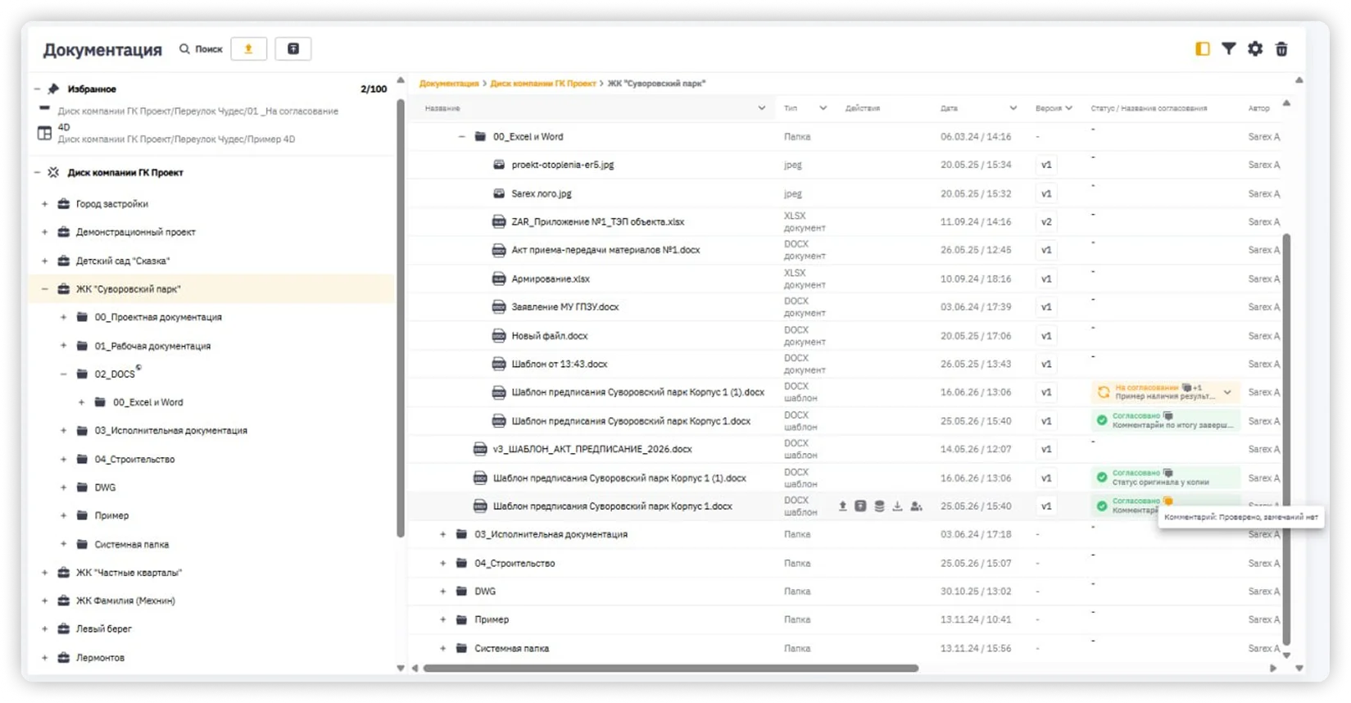Toggle the orange side panel layout icon
1351x703 pixels.
click(1202, 49)
